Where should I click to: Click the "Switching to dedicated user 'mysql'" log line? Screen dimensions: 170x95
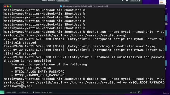81,46
